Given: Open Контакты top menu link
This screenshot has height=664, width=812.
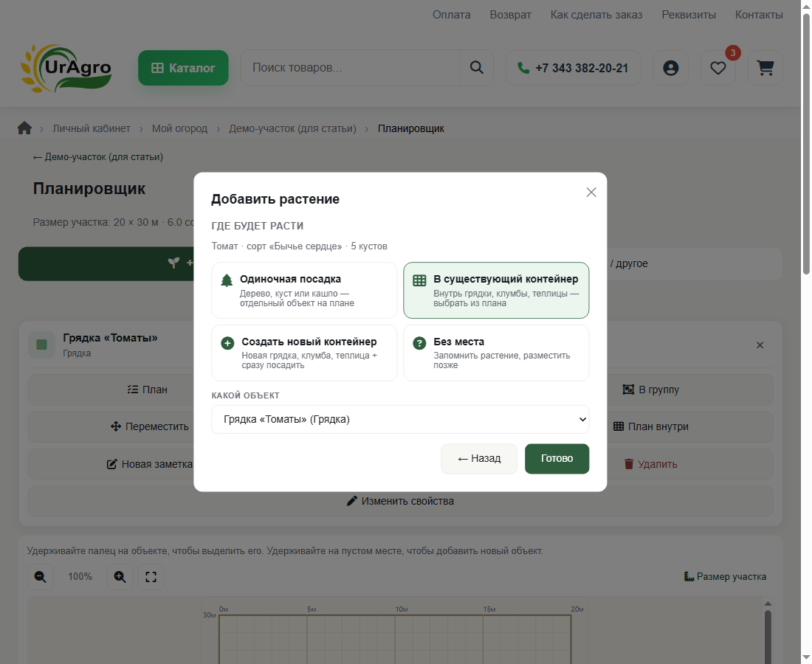Looking at the screenshot, I should [759, 15].
